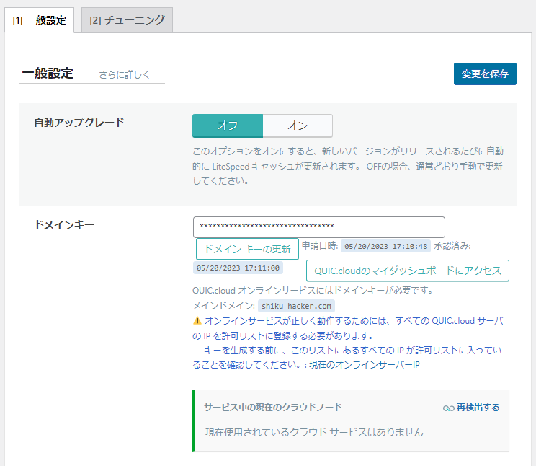Click the ドメインキー setting label
The image size is (536, 466).
pyautogui.click(x=64, y=225)
